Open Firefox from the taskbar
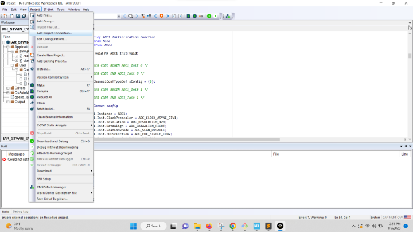This screenshot has height=233, width=413. [209, 226]
